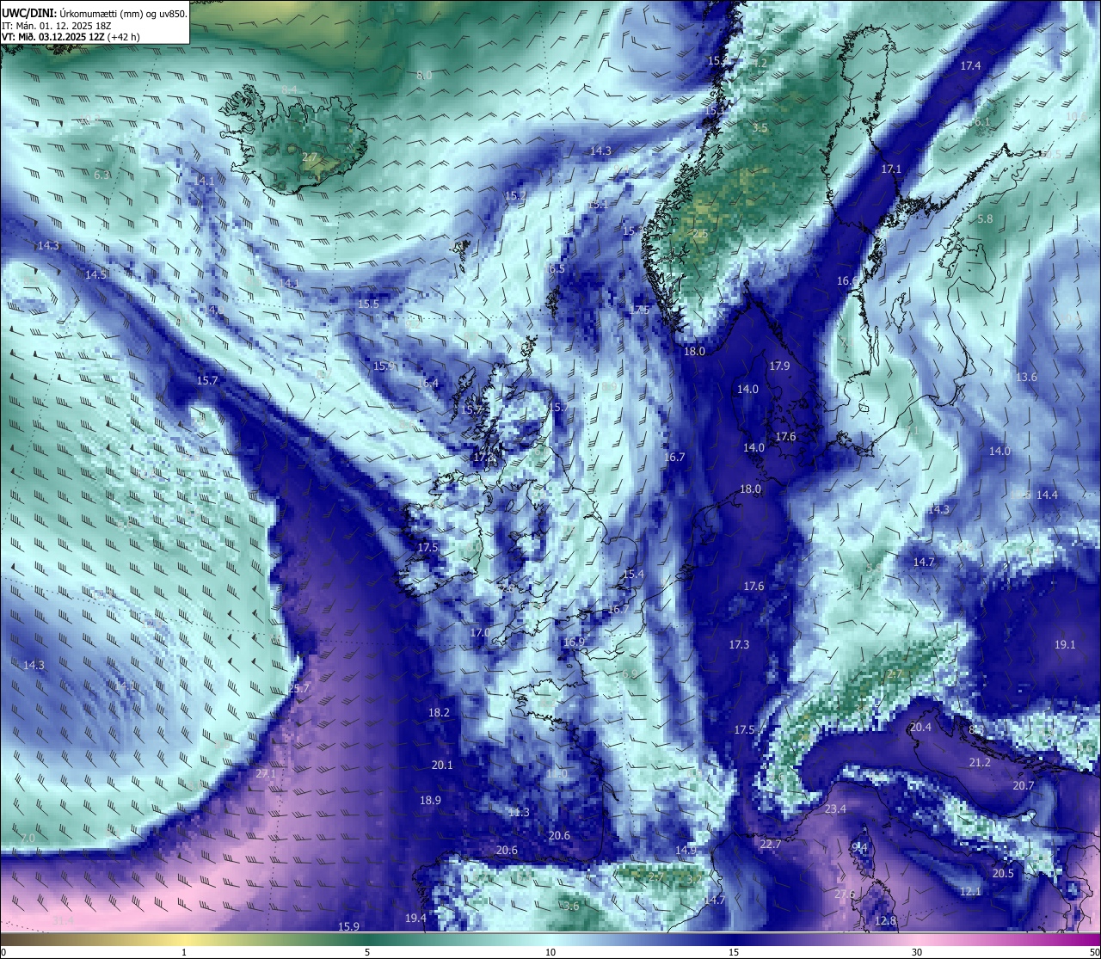Select the 19.1 value on the right edge
The image size is (1101, 959).
click(x=1065, y=644)
